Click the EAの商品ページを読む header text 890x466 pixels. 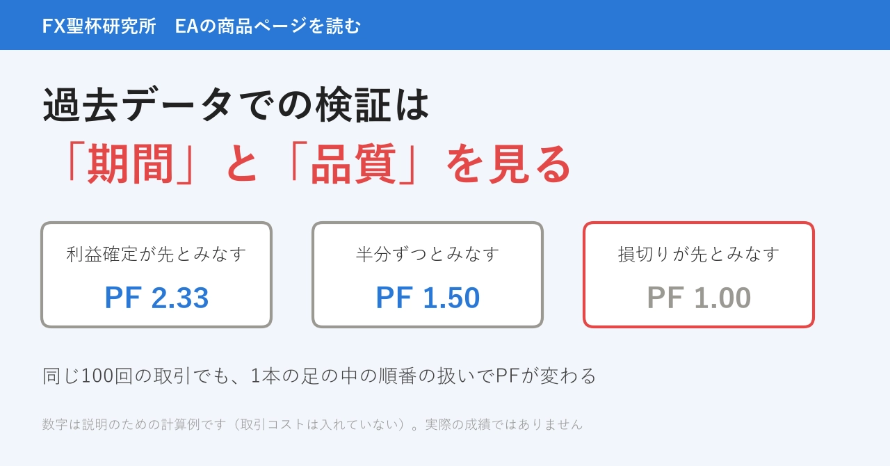coord(268,26)
